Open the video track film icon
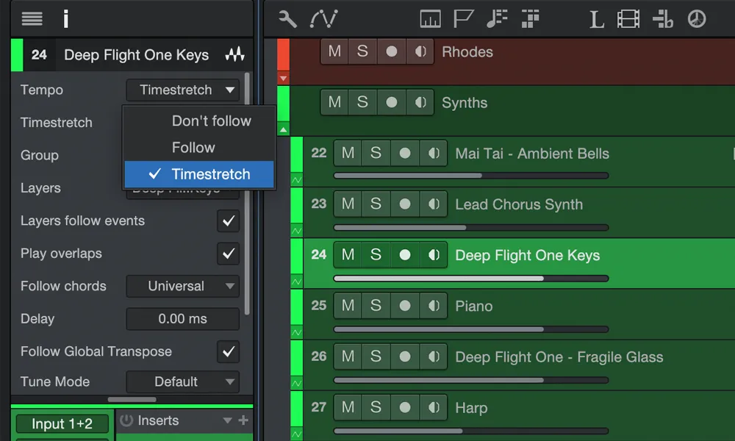Screen dimensions: 735x441 click(628, 19)
